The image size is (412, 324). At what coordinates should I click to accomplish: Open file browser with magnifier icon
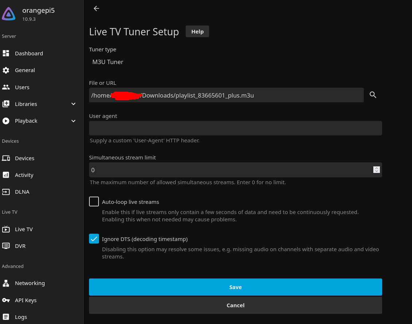coord(373,95)
